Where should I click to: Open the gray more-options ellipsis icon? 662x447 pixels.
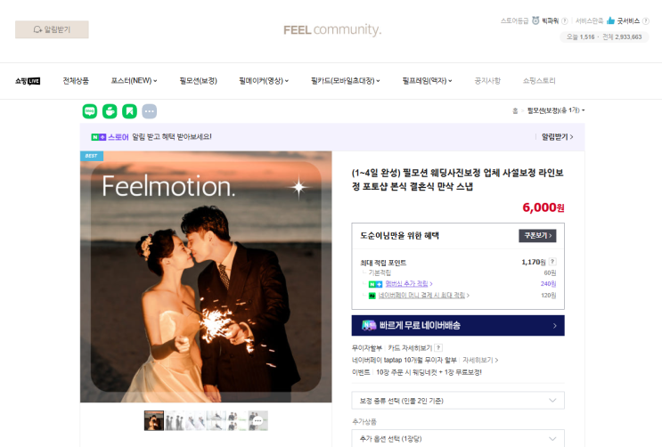(150, 111)
